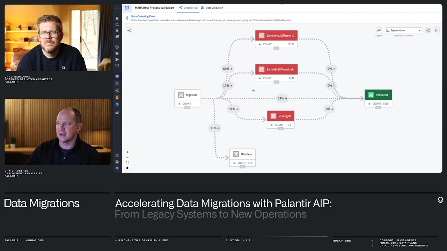Open the applications grid icon

117,66
